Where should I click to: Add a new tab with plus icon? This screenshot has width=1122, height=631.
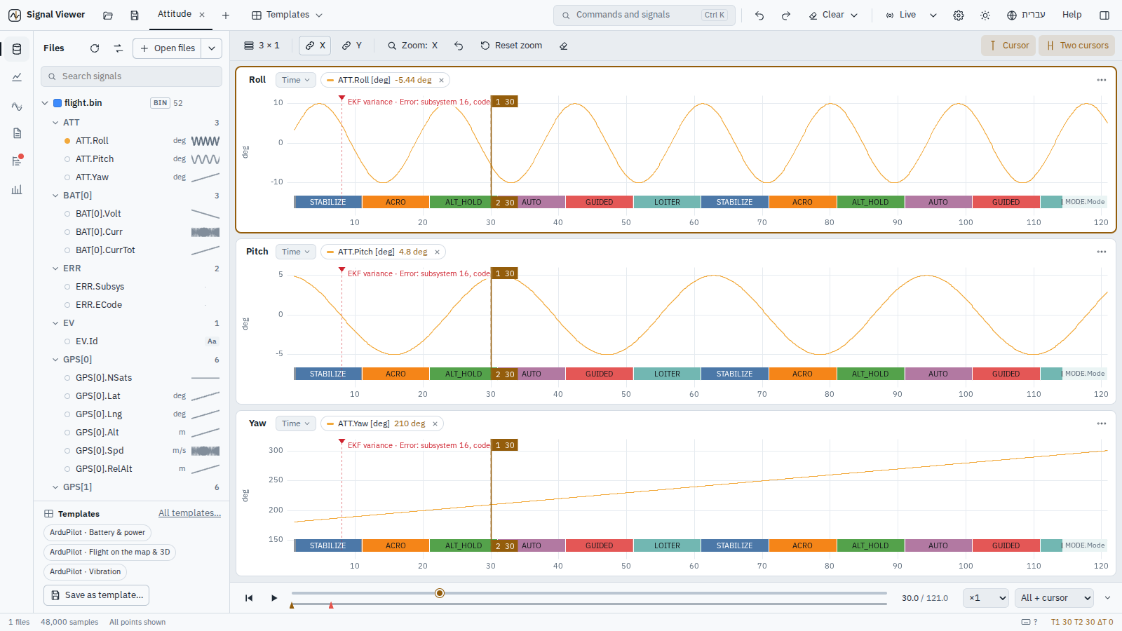pos(226,15)
